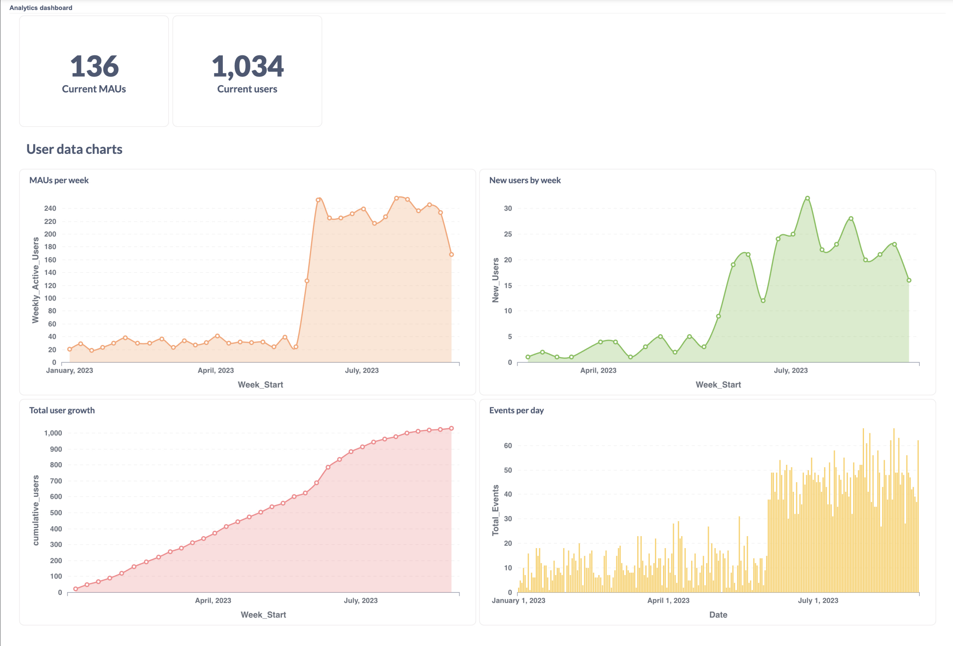
Task: Click July 1, 2023 tick on Events chart
Action: click(x=818, y=601)
